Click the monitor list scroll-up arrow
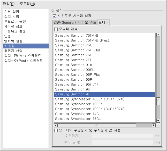Image resolution: width=167 pixels, height=151 pixels. (158, 35)
